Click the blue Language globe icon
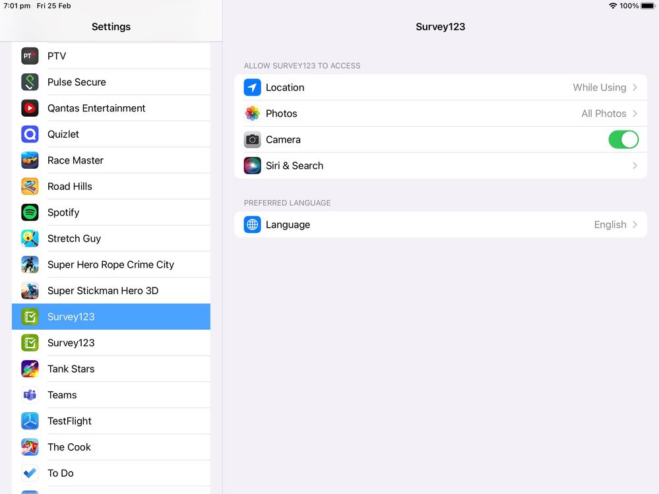Screen dimensions: 659x494 [252, 224]
